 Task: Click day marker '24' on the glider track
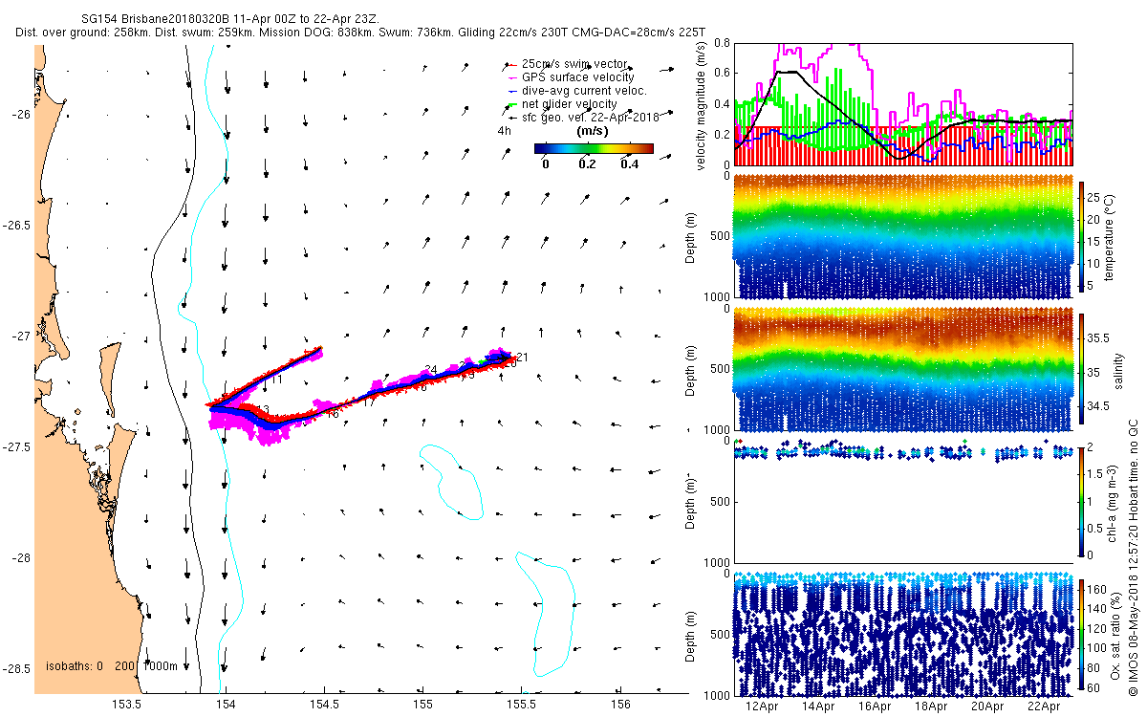point(430,370)
